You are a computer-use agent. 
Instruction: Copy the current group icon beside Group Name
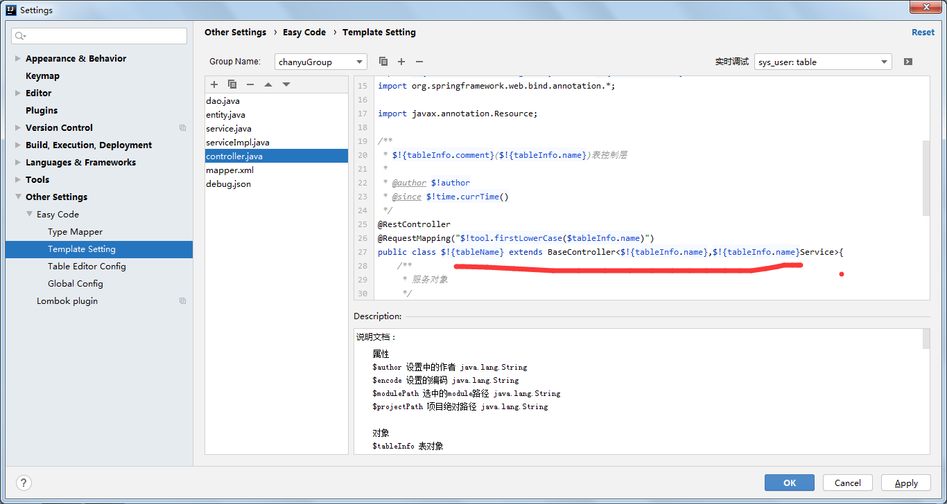pyautogui.click(x=383, y=62)
